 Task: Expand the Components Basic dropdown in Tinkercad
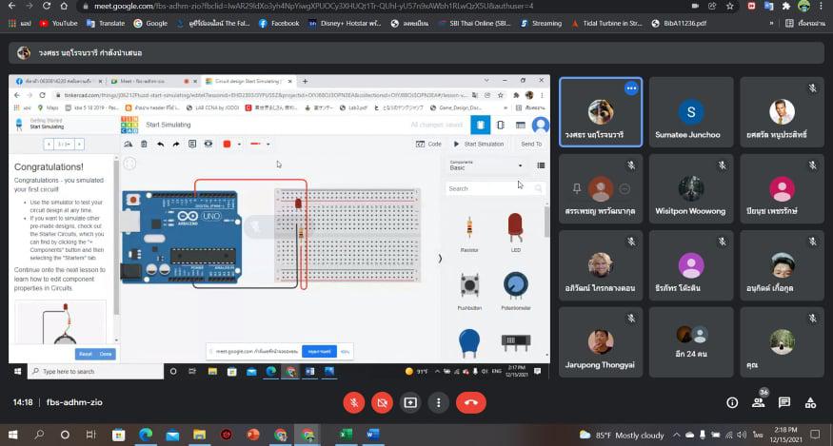[486, 165]
